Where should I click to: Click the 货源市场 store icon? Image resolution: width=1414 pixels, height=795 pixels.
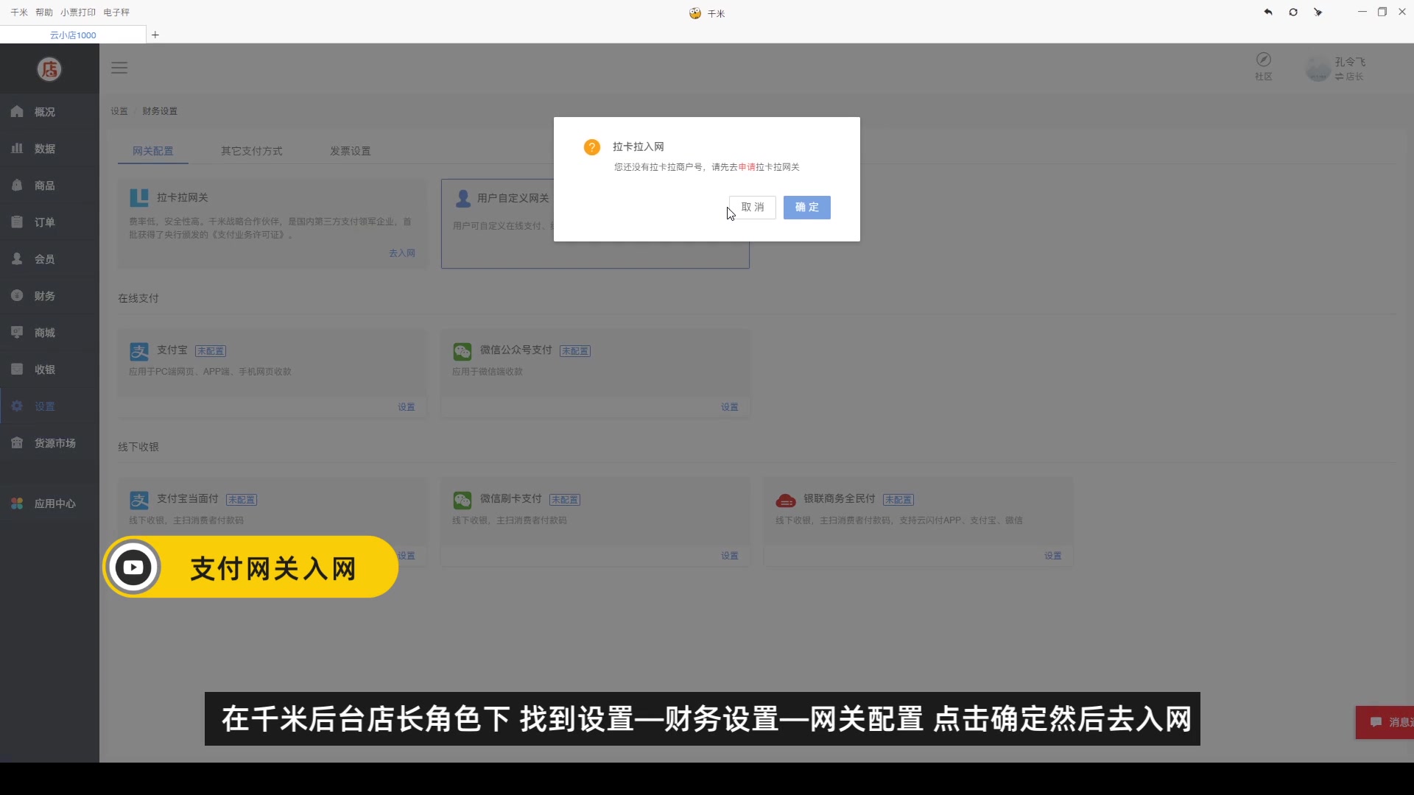pos(17,442)
